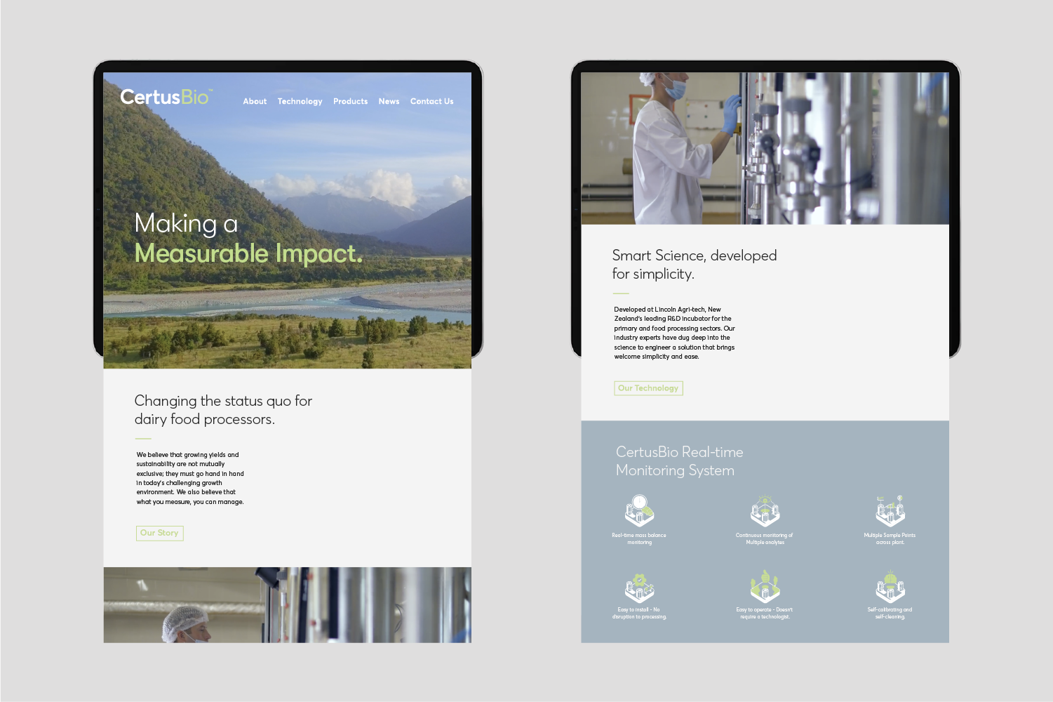Click the "Self-calibrating and self-cleaning." caption

(x=890, y=613)
